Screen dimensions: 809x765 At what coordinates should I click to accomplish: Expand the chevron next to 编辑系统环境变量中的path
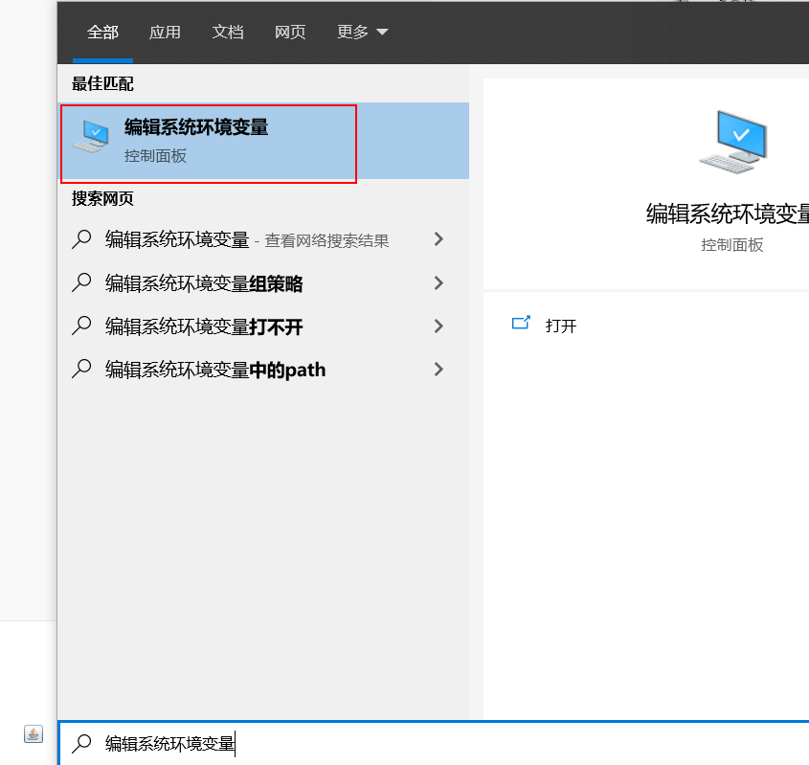coord(438,369)
